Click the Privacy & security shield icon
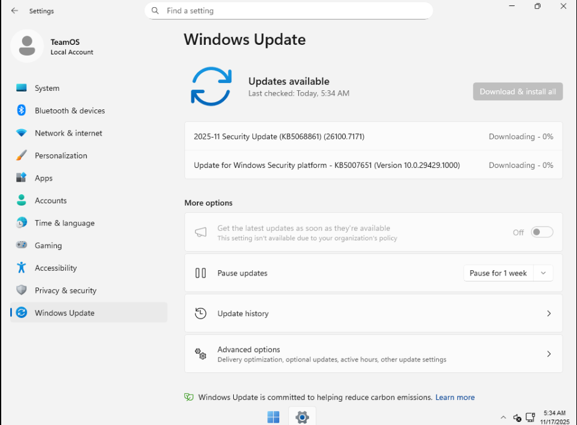 pyautogui.click(x=22, y=290)
